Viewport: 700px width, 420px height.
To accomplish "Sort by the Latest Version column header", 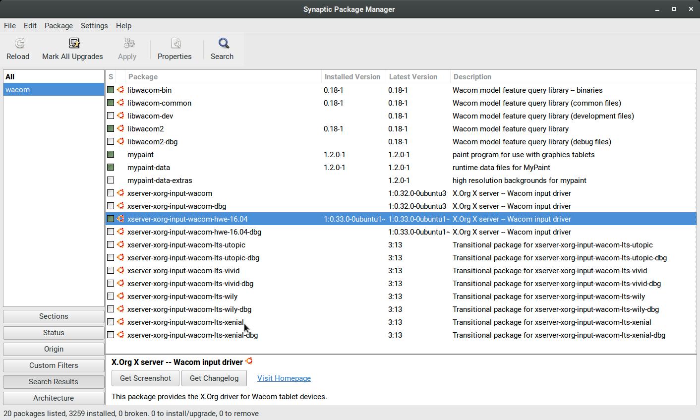I will coord(413,77).
